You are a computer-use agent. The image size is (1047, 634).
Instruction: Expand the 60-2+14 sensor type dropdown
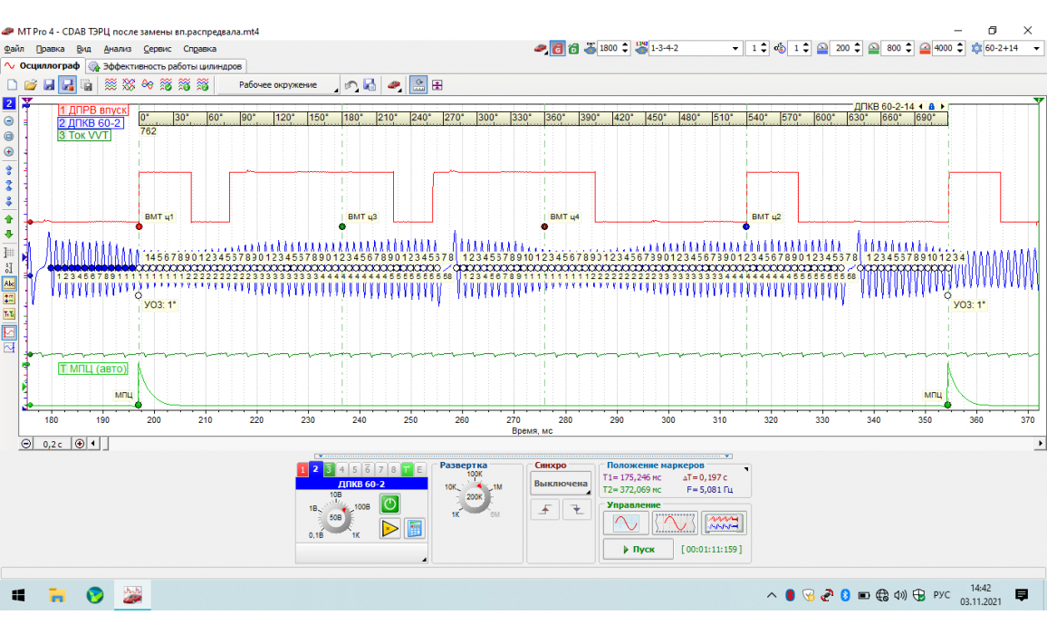[1036, 48]
